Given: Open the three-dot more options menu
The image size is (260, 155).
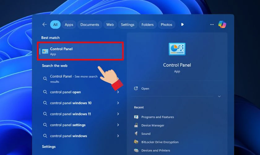Looking at the screenshot, I should 212,24.
